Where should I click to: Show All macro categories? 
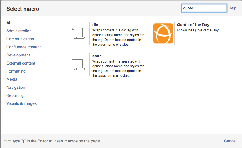click(x=9, y=23)
